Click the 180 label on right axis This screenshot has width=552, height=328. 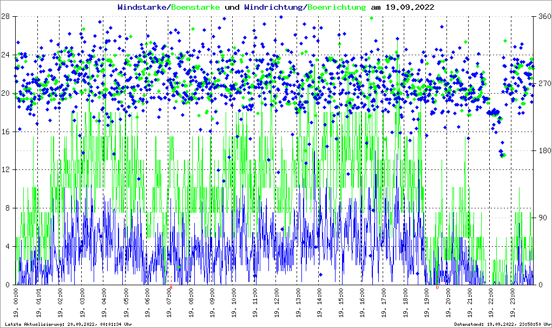tap(543, 150)
